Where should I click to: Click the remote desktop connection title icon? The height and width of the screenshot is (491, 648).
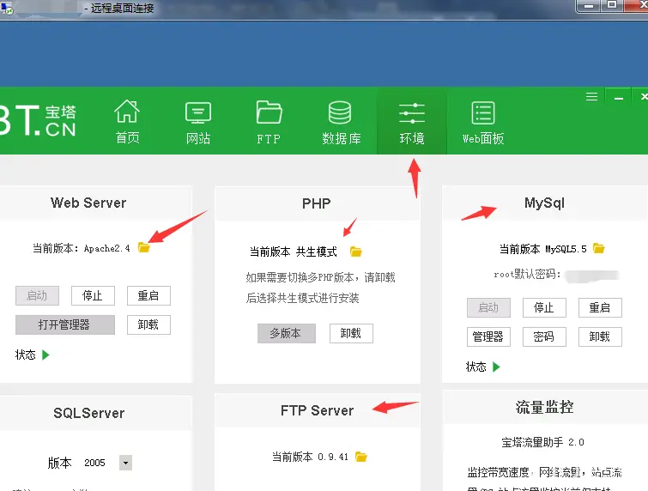click(x=7, y=8)
